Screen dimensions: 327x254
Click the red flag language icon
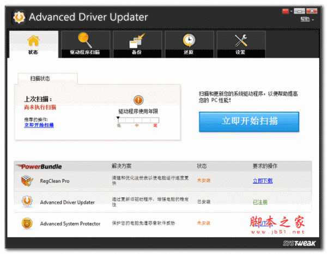click(285, 11)
